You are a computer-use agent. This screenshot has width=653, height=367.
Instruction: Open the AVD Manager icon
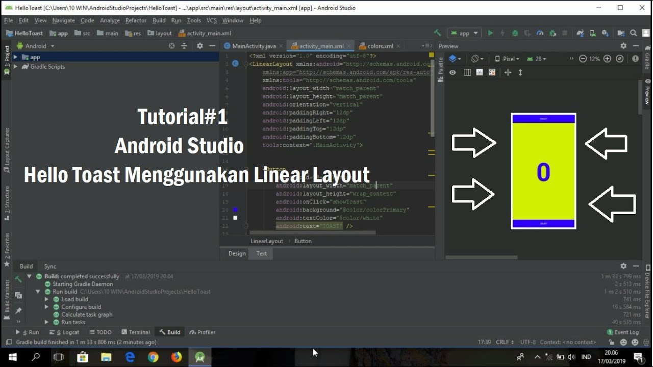pos(593,33)
